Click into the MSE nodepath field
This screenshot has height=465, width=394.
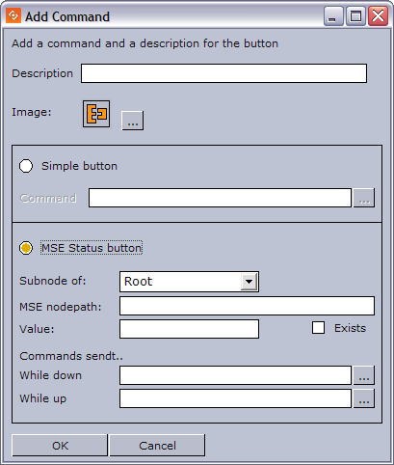(x=247, y=306)
